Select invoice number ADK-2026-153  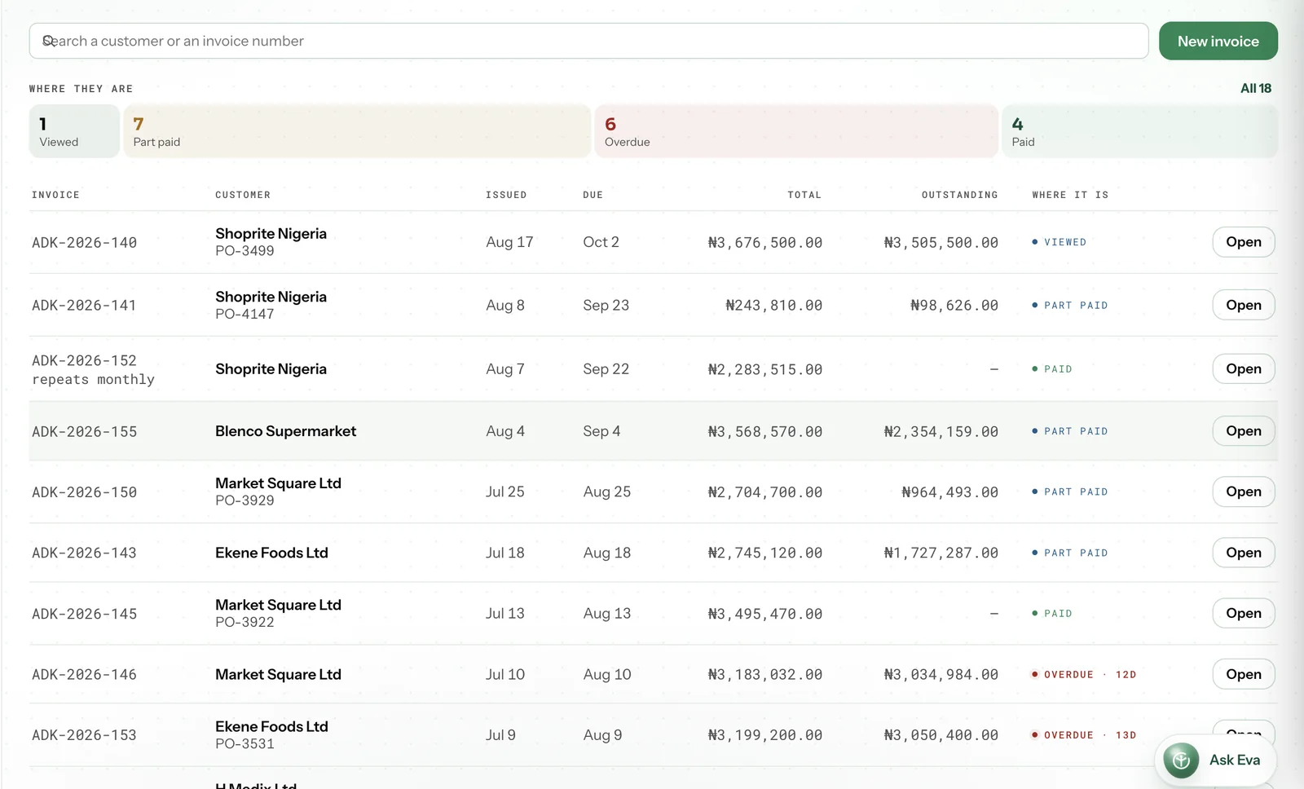[x=84, y=735]
